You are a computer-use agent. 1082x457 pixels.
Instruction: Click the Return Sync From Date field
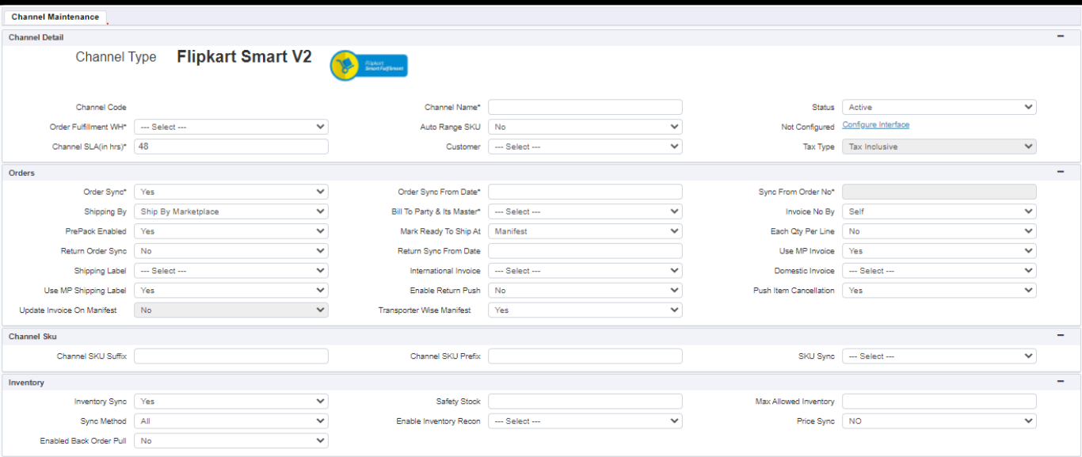pyautogui.click(x=585, y=251)
